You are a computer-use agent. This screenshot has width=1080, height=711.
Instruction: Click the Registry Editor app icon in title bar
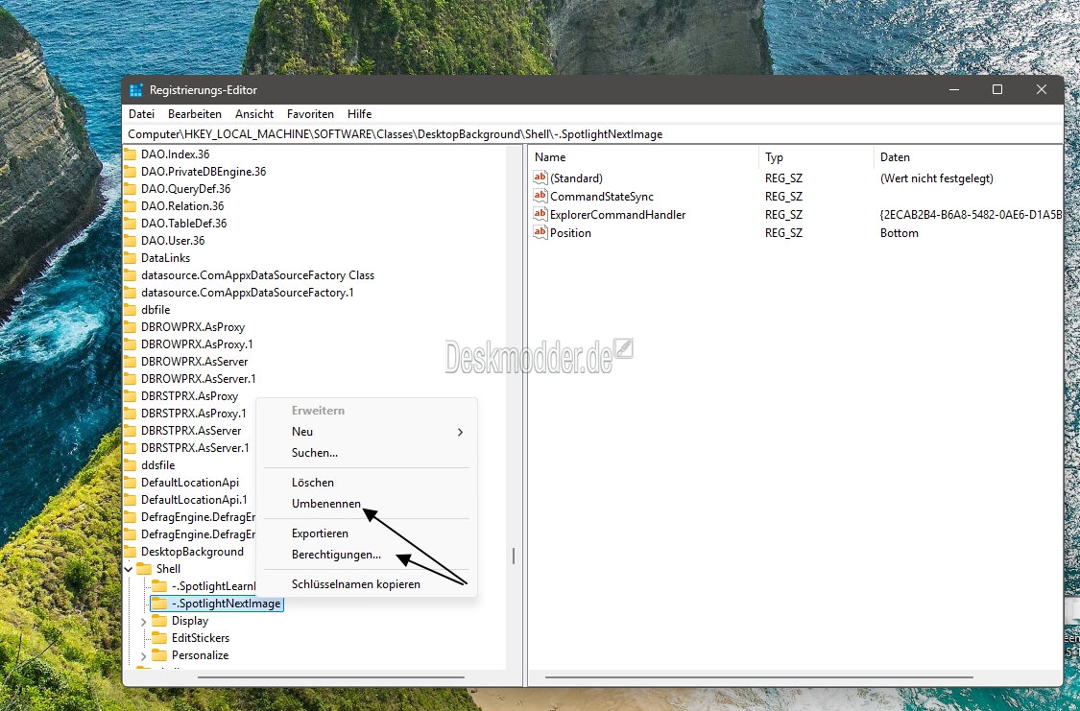coord(136,90)
